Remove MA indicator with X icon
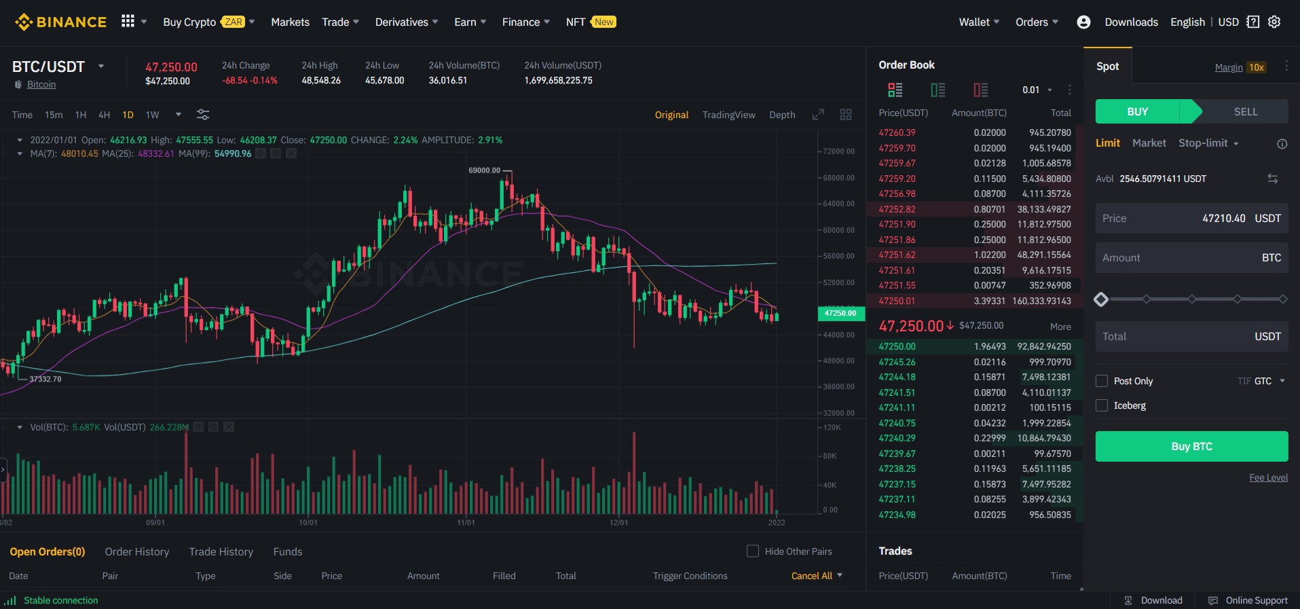This screenshot has height=609, width=1300. click(x=291, y=153)
